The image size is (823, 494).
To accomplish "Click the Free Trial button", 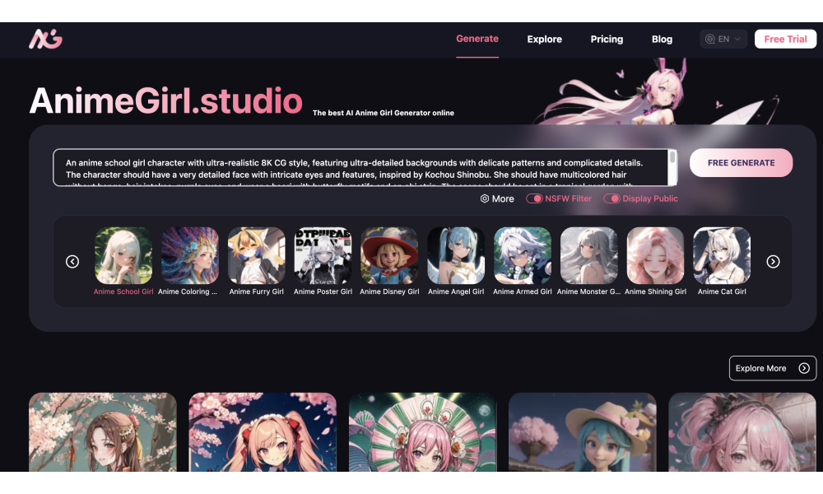I will point(785,39).
